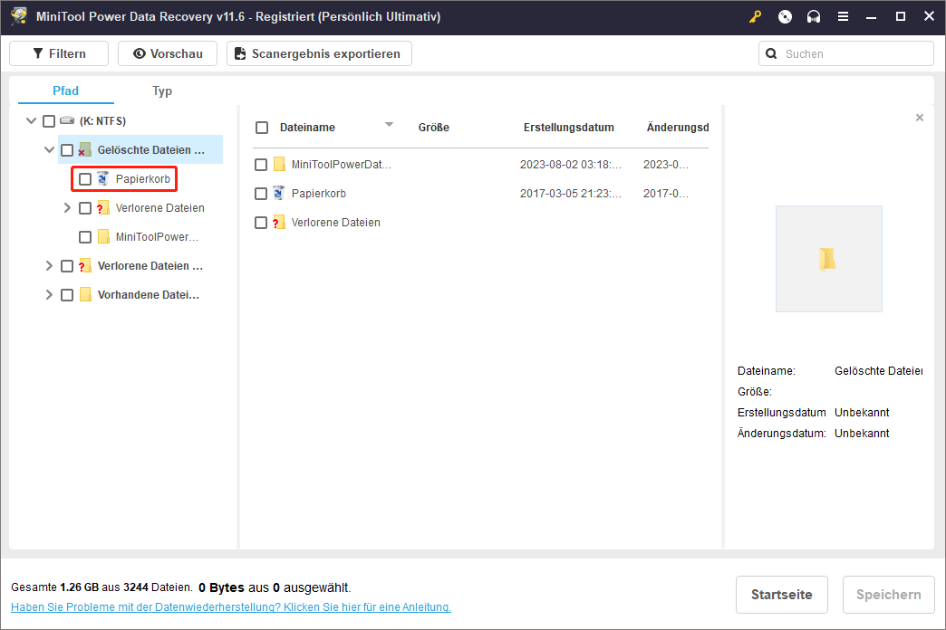
Task: Click the Gelöschte Dateien folder icon in tree
Action: pos(85,150)
